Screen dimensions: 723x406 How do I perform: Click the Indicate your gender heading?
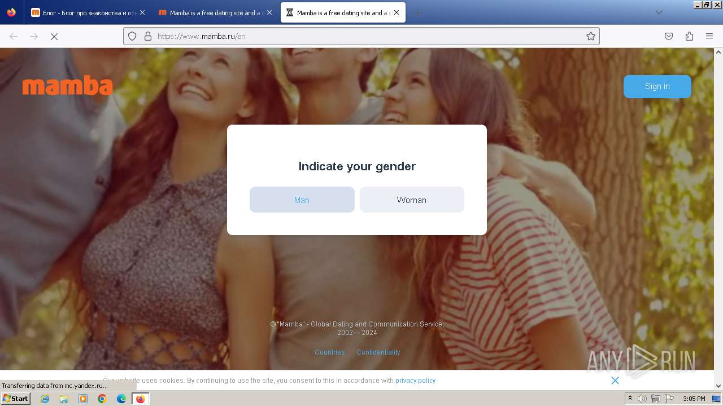tap(357, 166)
